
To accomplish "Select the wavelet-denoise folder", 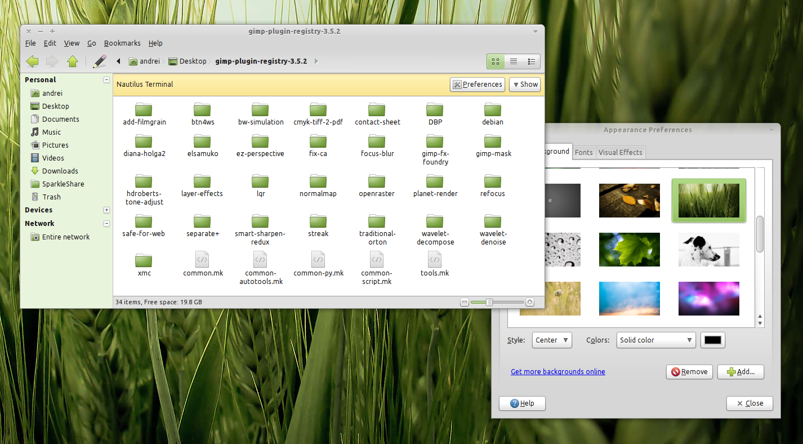I will pos(493,230).
